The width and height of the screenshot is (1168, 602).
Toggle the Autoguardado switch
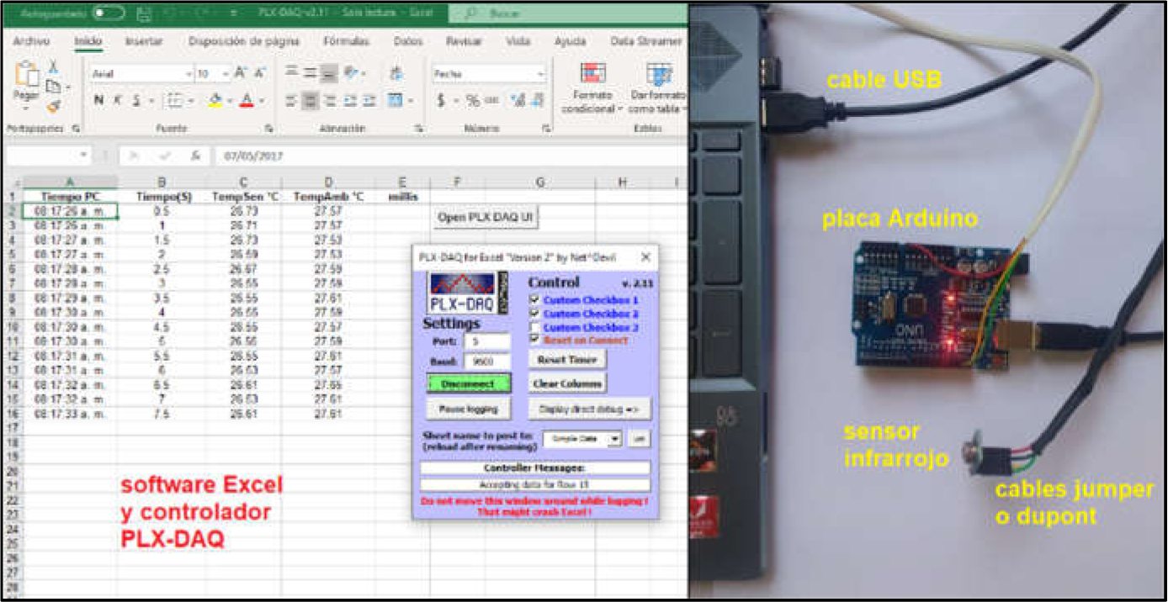[109, 13]
